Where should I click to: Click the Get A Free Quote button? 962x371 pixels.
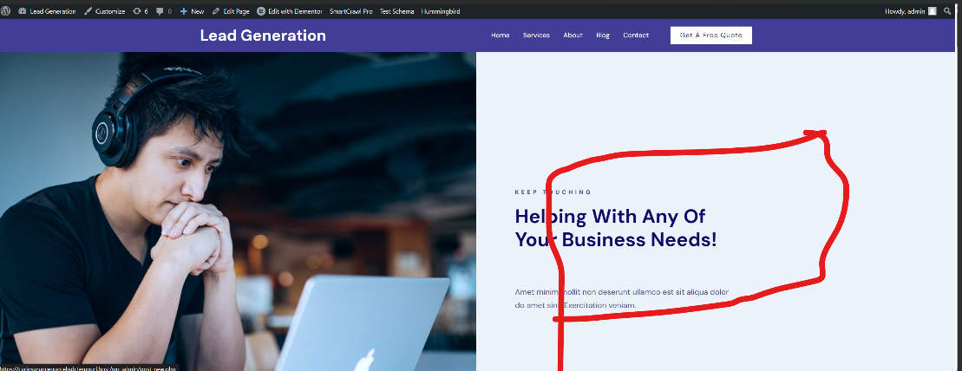711,35
